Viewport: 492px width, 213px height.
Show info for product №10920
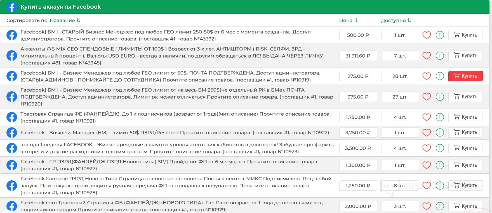coord(440,97)
